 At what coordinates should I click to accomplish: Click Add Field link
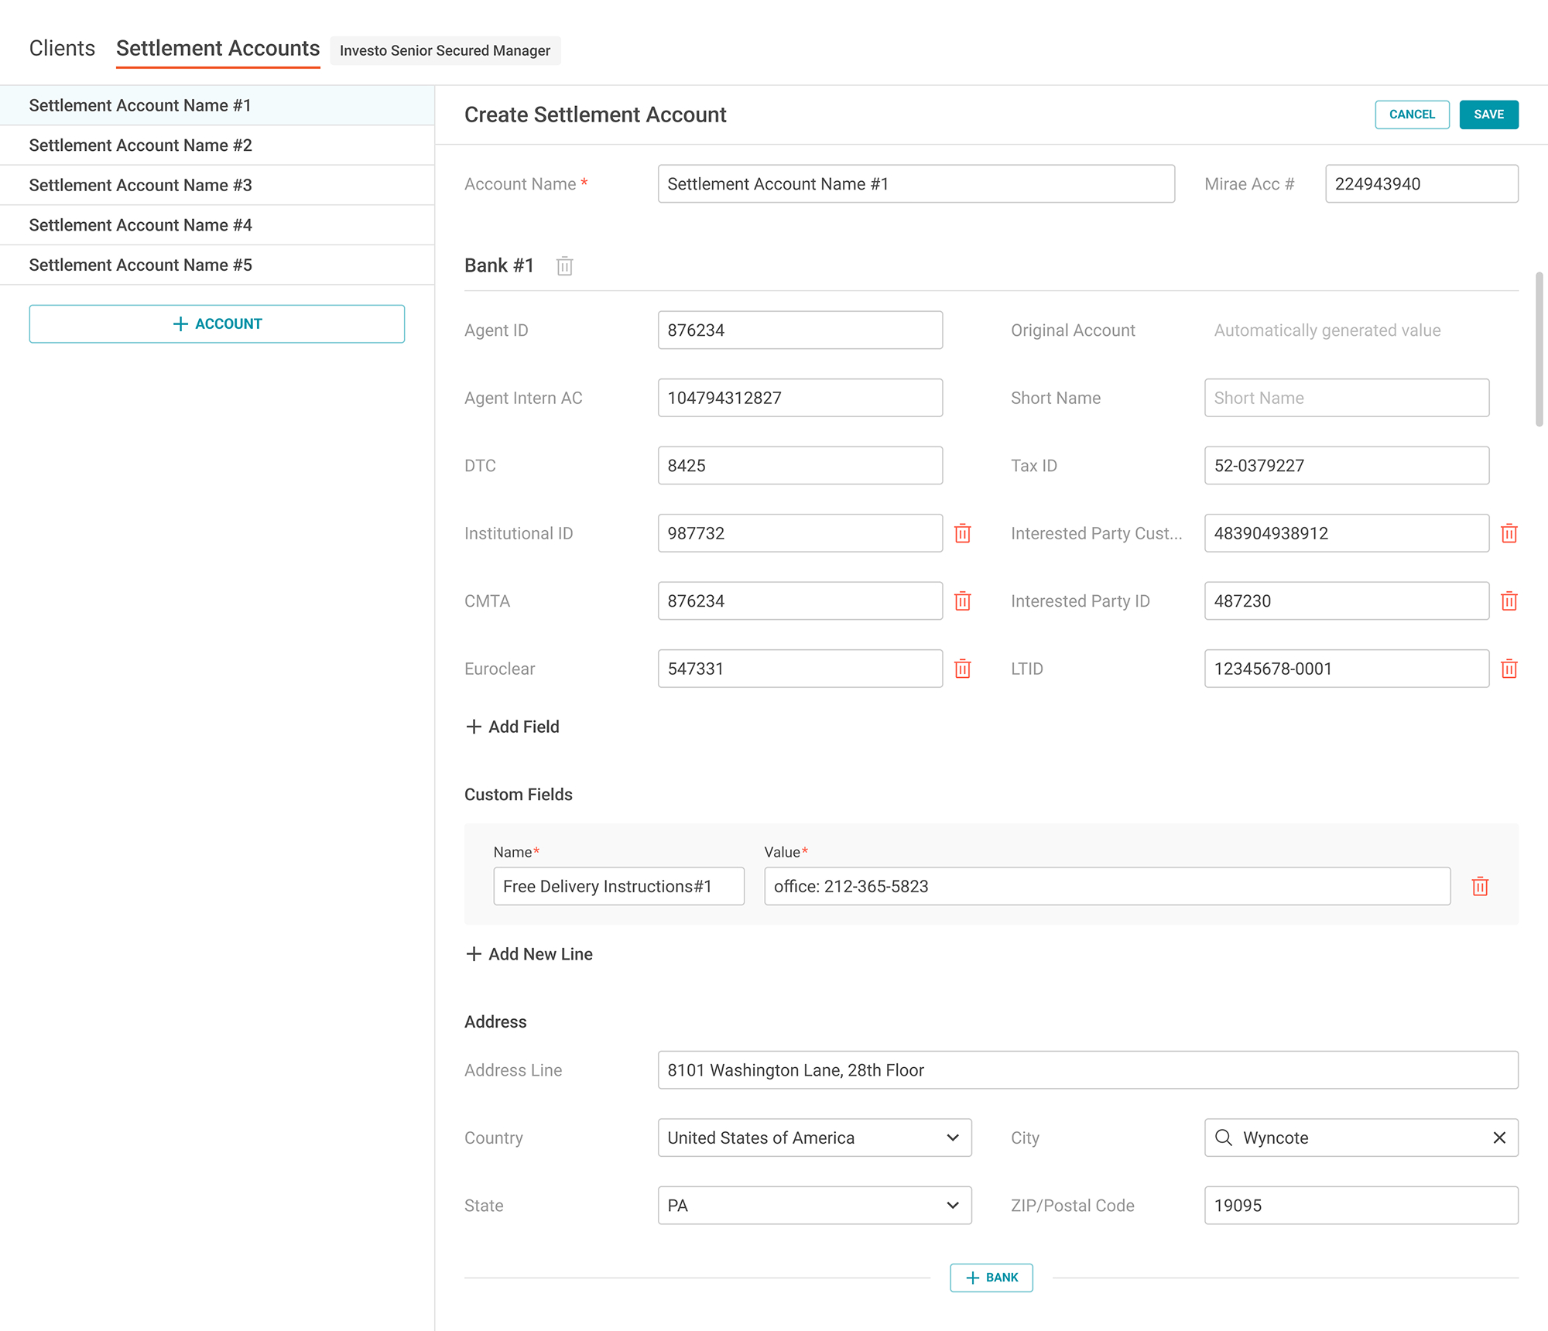(x=512, y=727)
